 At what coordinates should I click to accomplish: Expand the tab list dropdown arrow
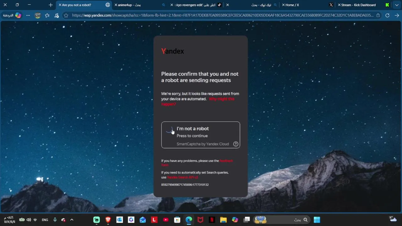pos(397,5)
